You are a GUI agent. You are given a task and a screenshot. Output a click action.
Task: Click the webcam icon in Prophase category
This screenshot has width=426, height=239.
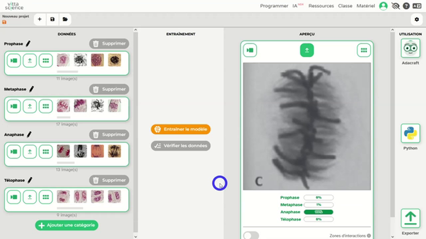coord(14,61)
